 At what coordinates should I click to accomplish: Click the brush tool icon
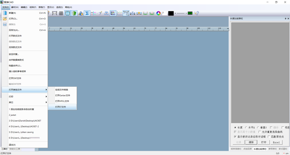click(x=100, y=13)
